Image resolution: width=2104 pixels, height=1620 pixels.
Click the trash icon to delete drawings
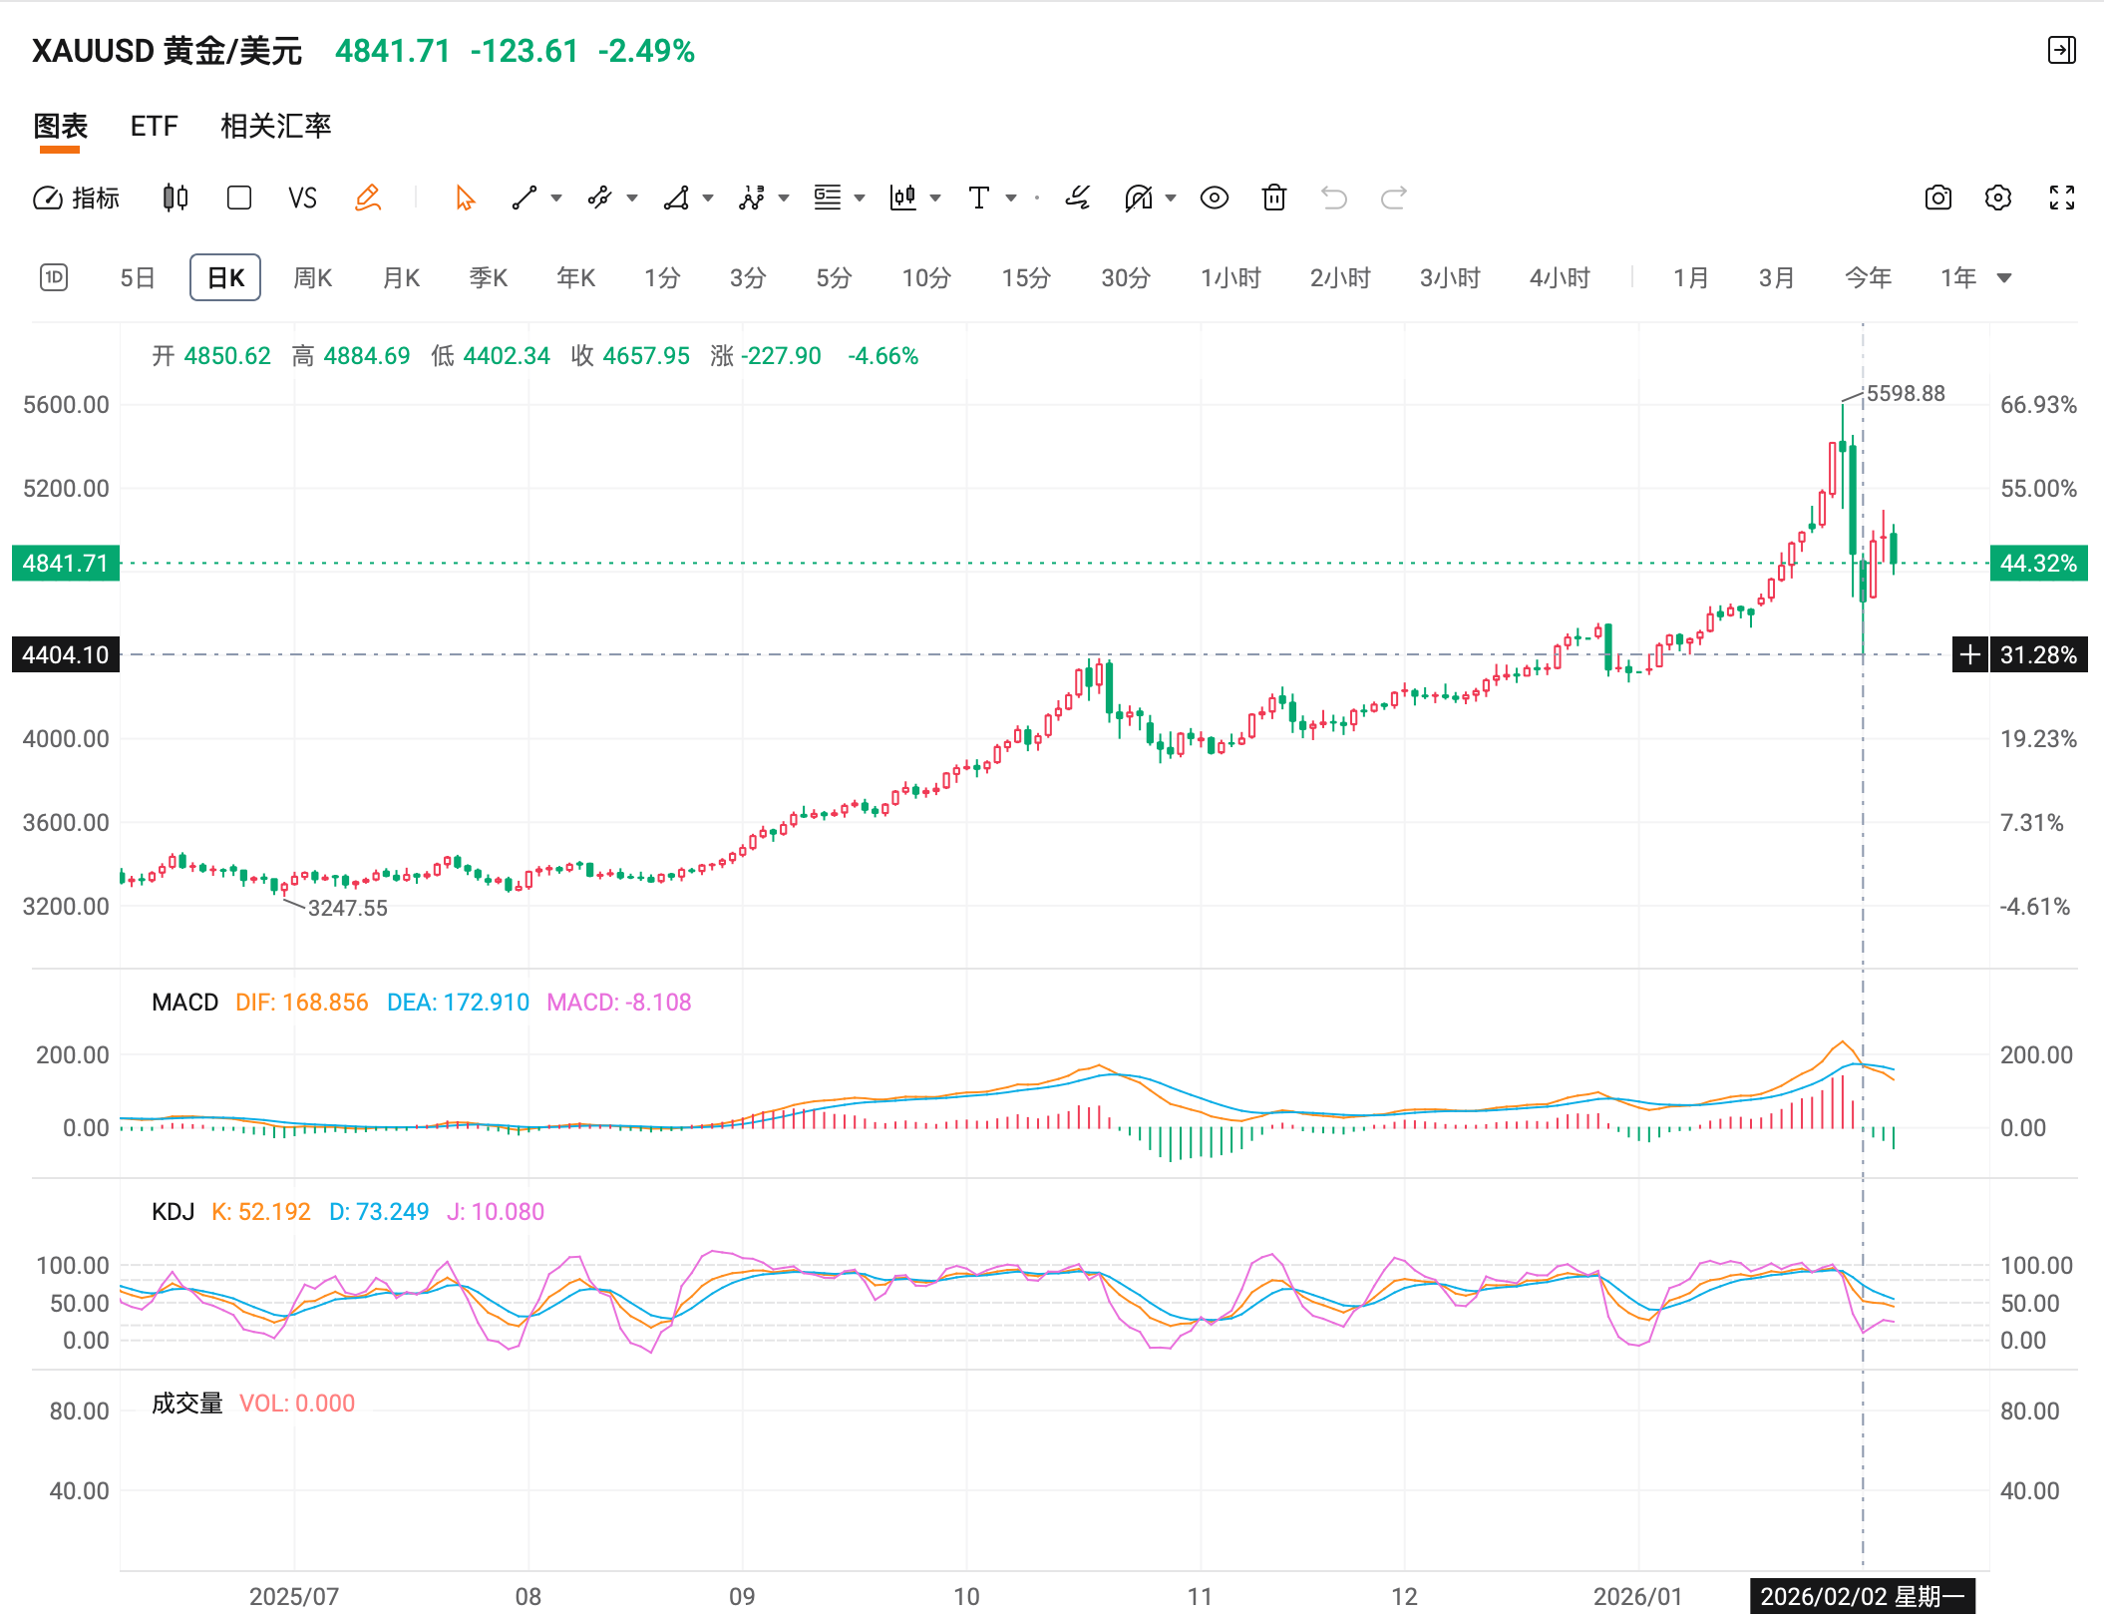tap(1273, 198)
